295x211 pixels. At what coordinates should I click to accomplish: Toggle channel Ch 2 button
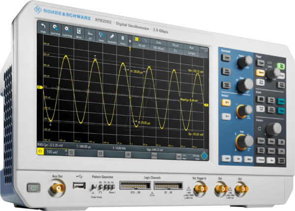(x=227, y=116)
